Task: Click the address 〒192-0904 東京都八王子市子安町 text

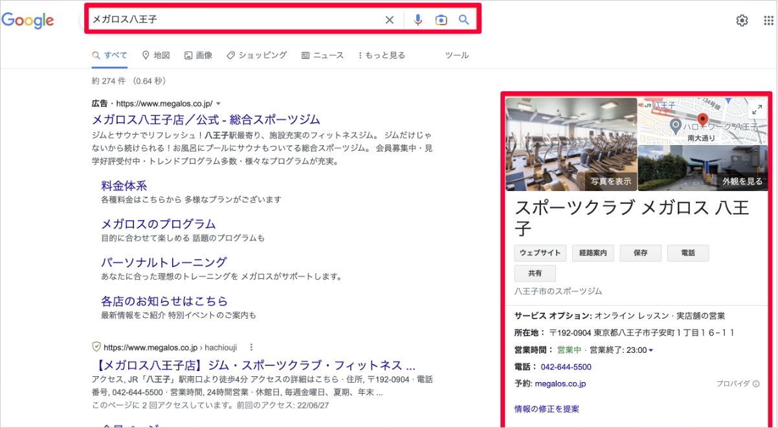Action: (x=642, y=333)
